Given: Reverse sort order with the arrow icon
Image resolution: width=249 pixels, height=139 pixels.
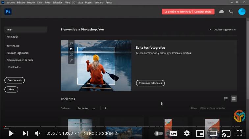Looking at the screenshot, I should [x=105, y=108].
